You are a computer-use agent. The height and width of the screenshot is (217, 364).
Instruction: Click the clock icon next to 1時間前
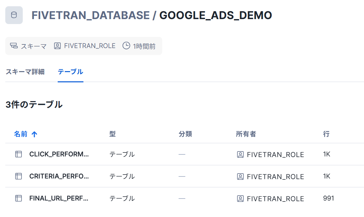[126, 46]
